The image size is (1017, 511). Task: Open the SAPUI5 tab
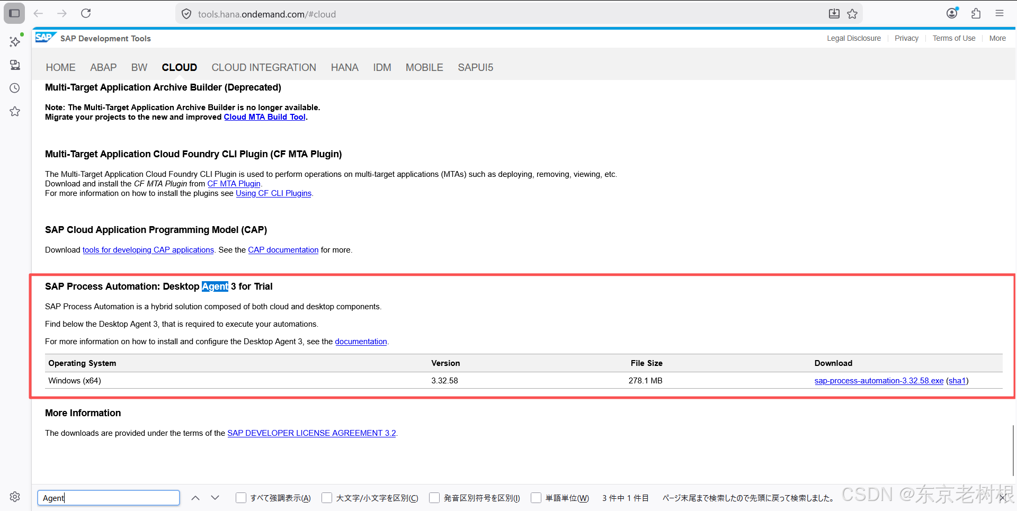476,67
